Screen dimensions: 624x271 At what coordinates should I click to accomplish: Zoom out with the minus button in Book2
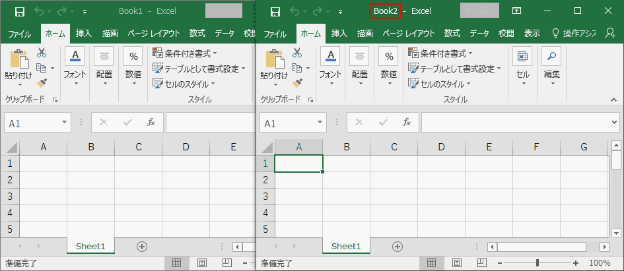click(500, 263)
